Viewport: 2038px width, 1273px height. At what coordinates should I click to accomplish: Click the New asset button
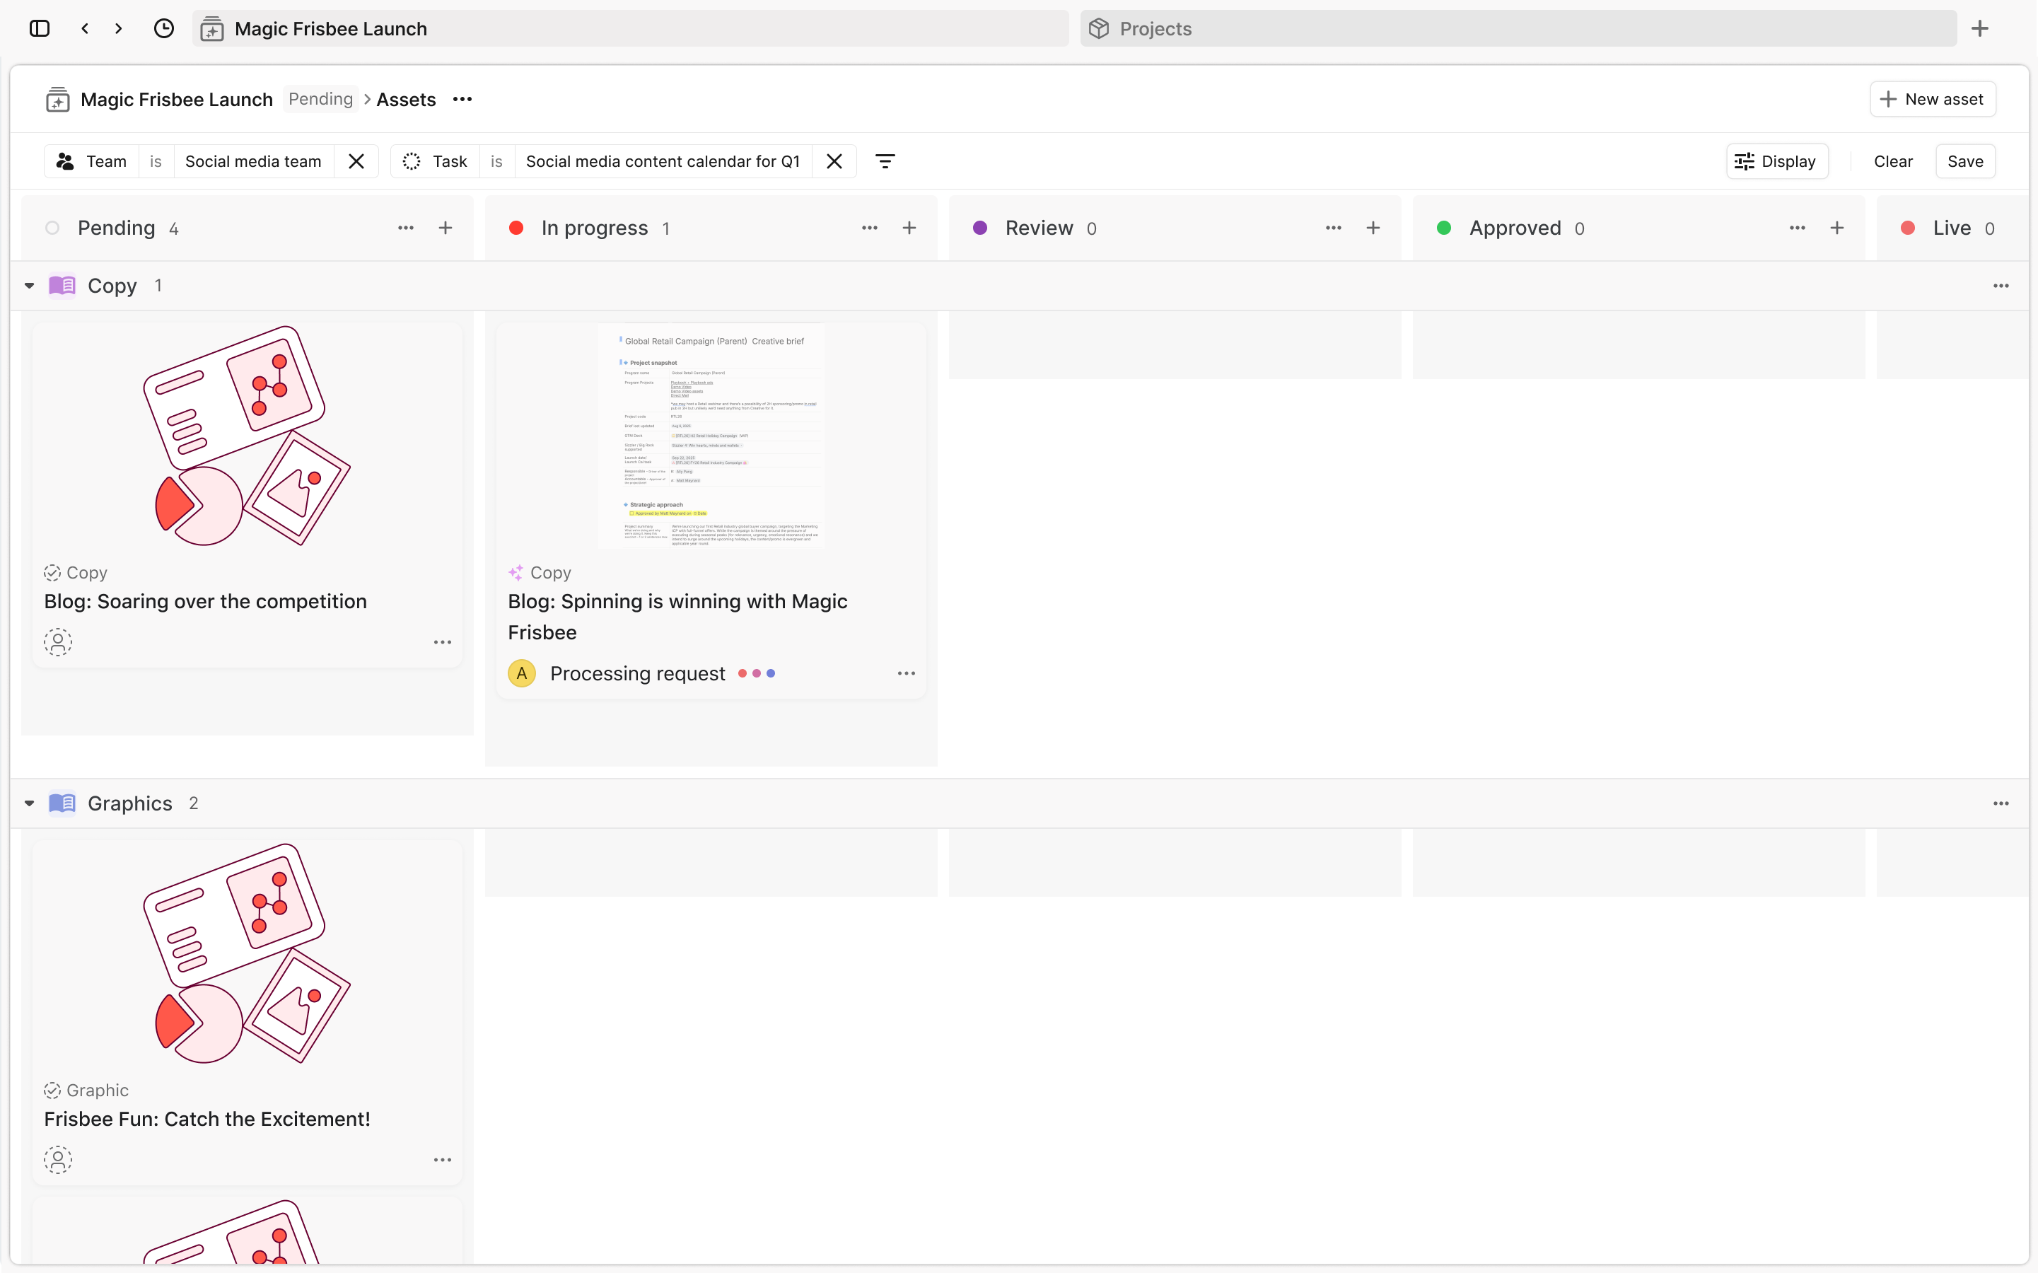point(1932,99)
